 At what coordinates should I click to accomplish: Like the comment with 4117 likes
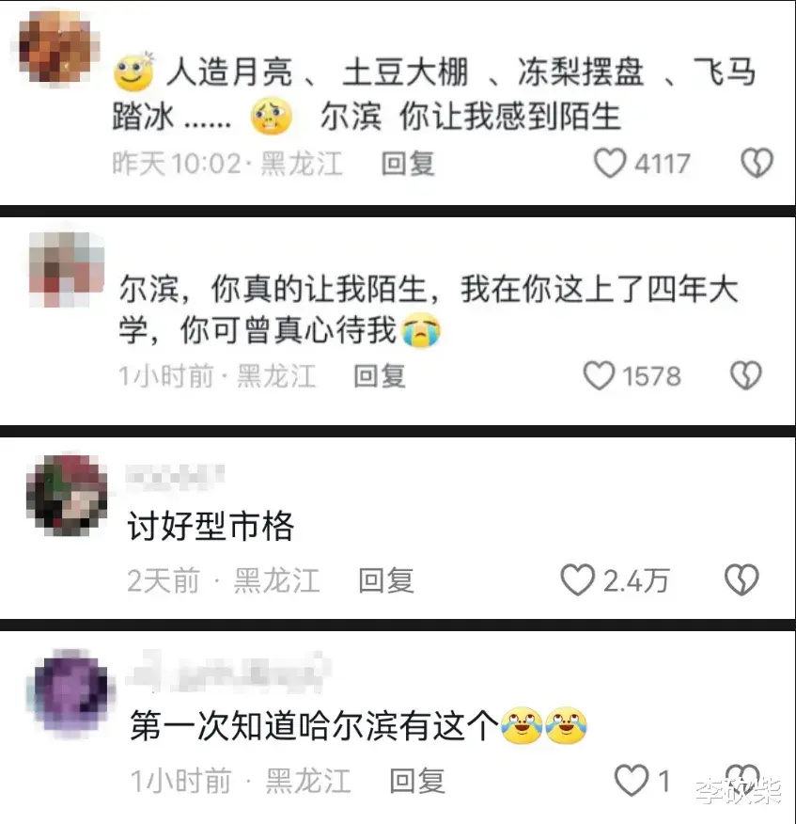[x=610, y=164]
